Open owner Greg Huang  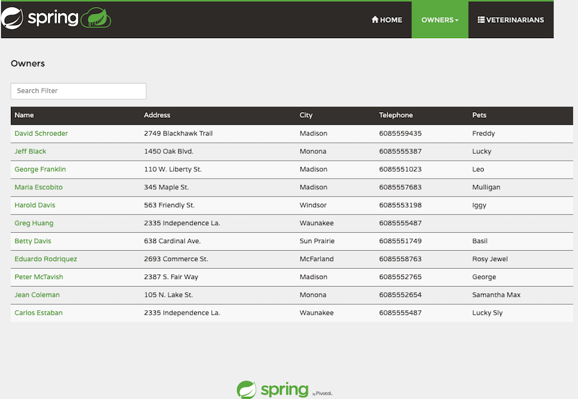pos(34,223)
